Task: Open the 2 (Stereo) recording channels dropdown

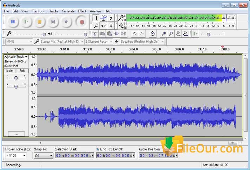Action: point(99,42)
